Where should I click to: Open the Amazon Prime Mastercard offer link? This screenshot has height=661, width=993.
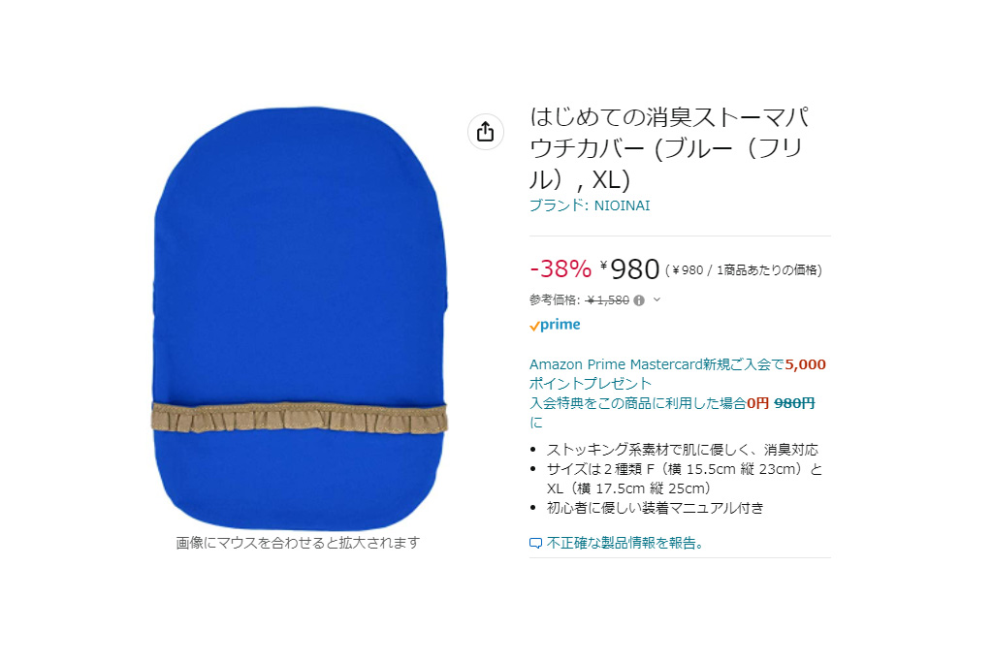[678, 373]
